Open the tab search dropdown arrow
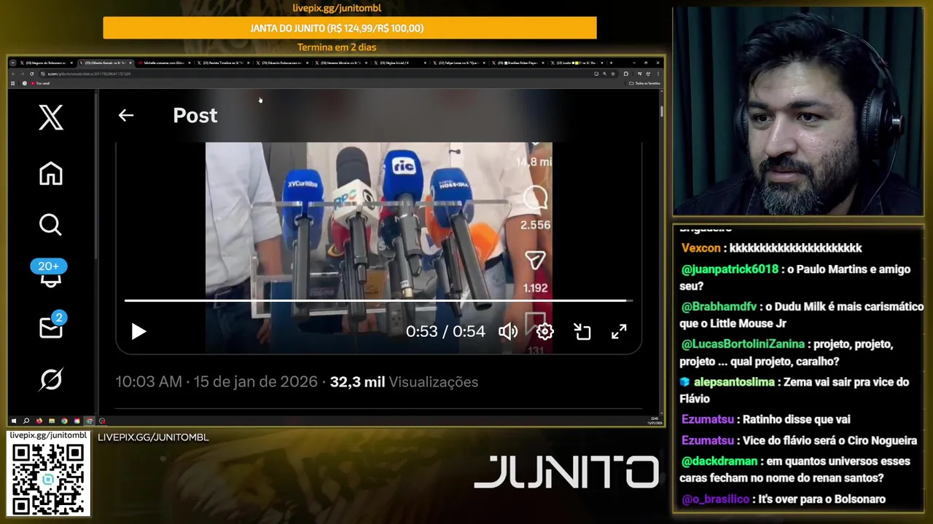The height and width of the screenshot is (524, 933). [x=12, y=63]
